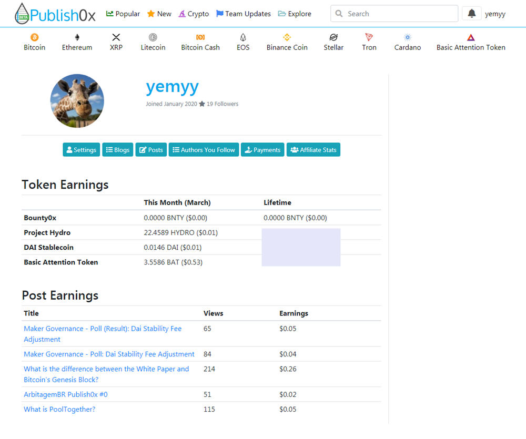Select the Cardano icon

point(408,37)
